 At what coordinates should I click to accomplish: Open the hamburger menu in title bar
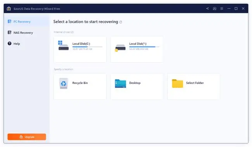pos(222,9)
